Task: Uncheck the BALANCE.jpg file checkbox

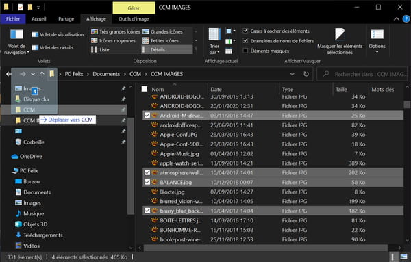Action: point(147,182)
